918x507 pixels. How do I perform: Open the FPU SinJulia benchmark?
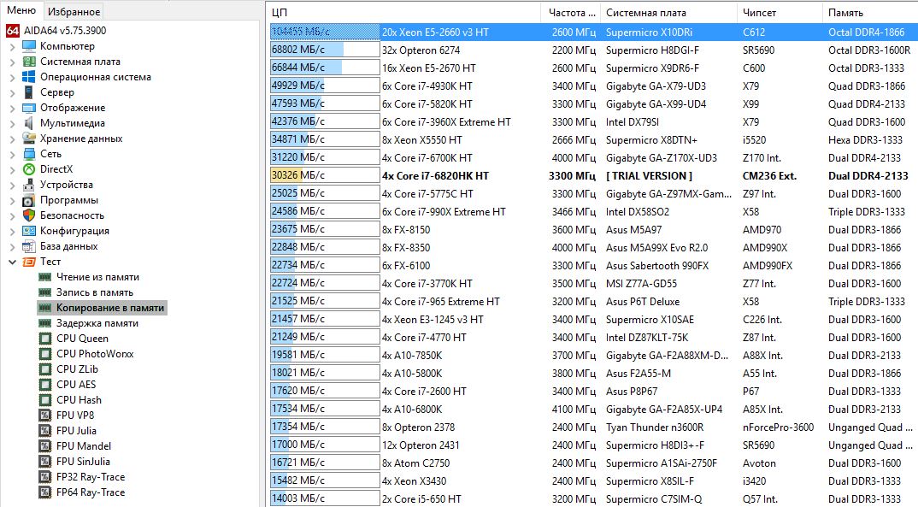pyautogui.click(x=83, y=462)
